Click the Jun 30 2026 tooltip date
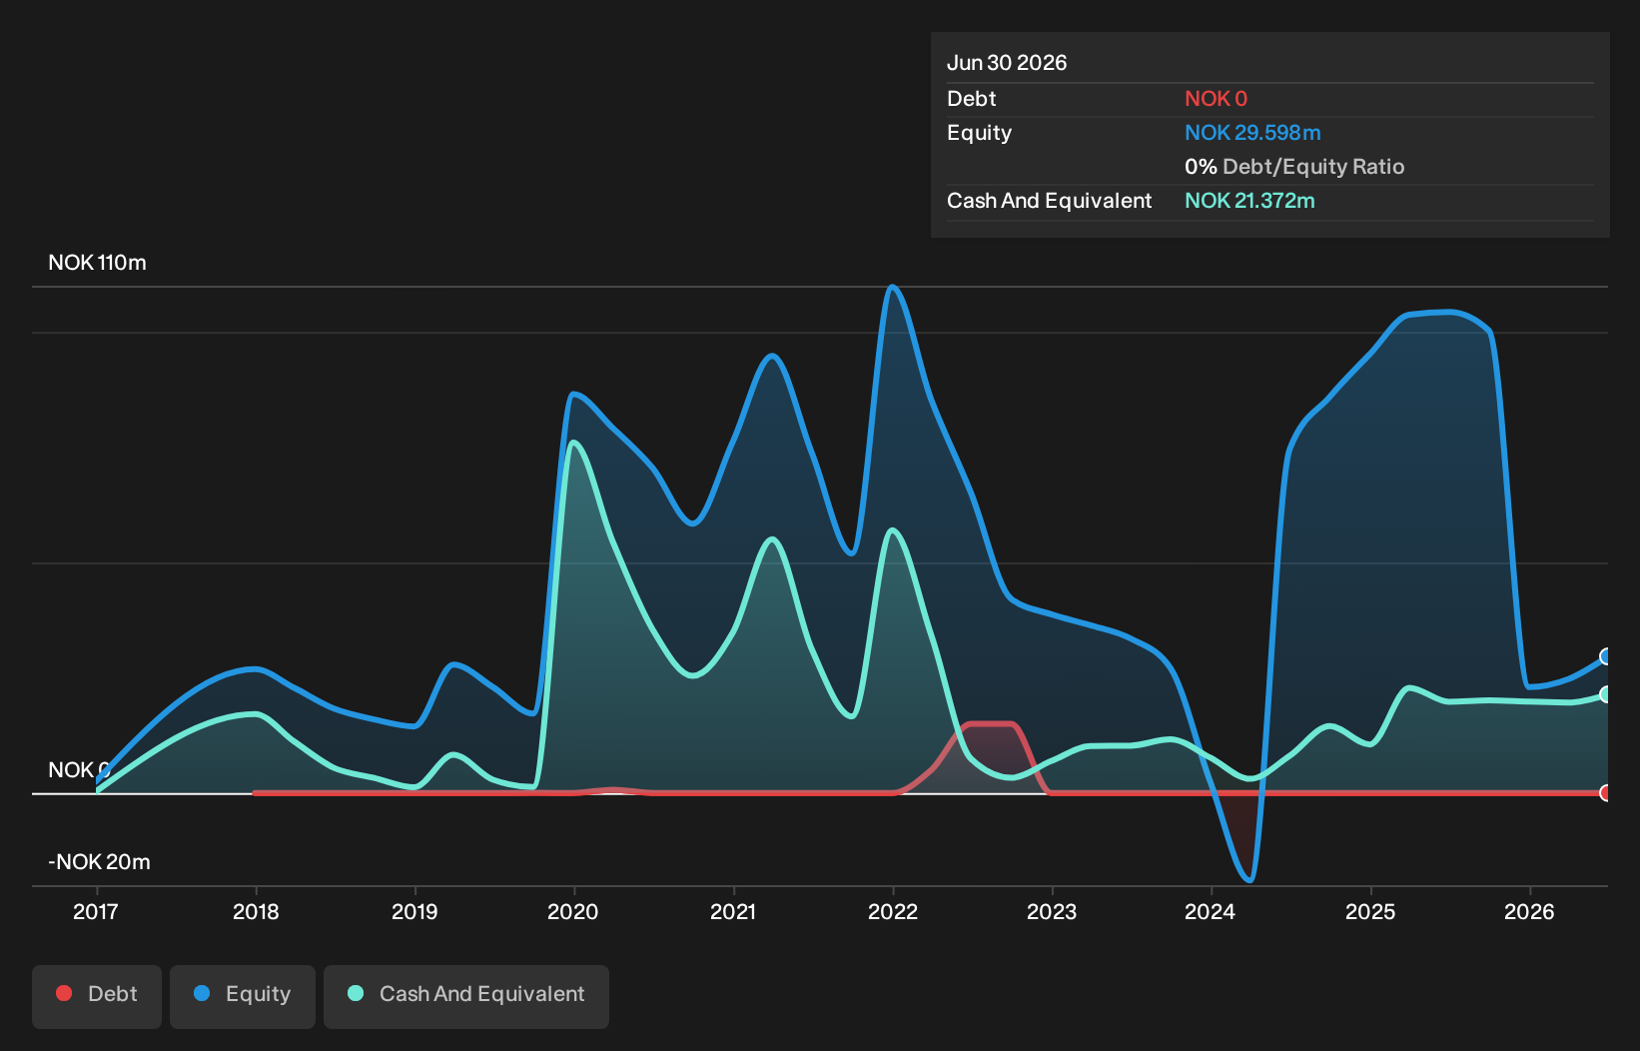 point(1007,63)
